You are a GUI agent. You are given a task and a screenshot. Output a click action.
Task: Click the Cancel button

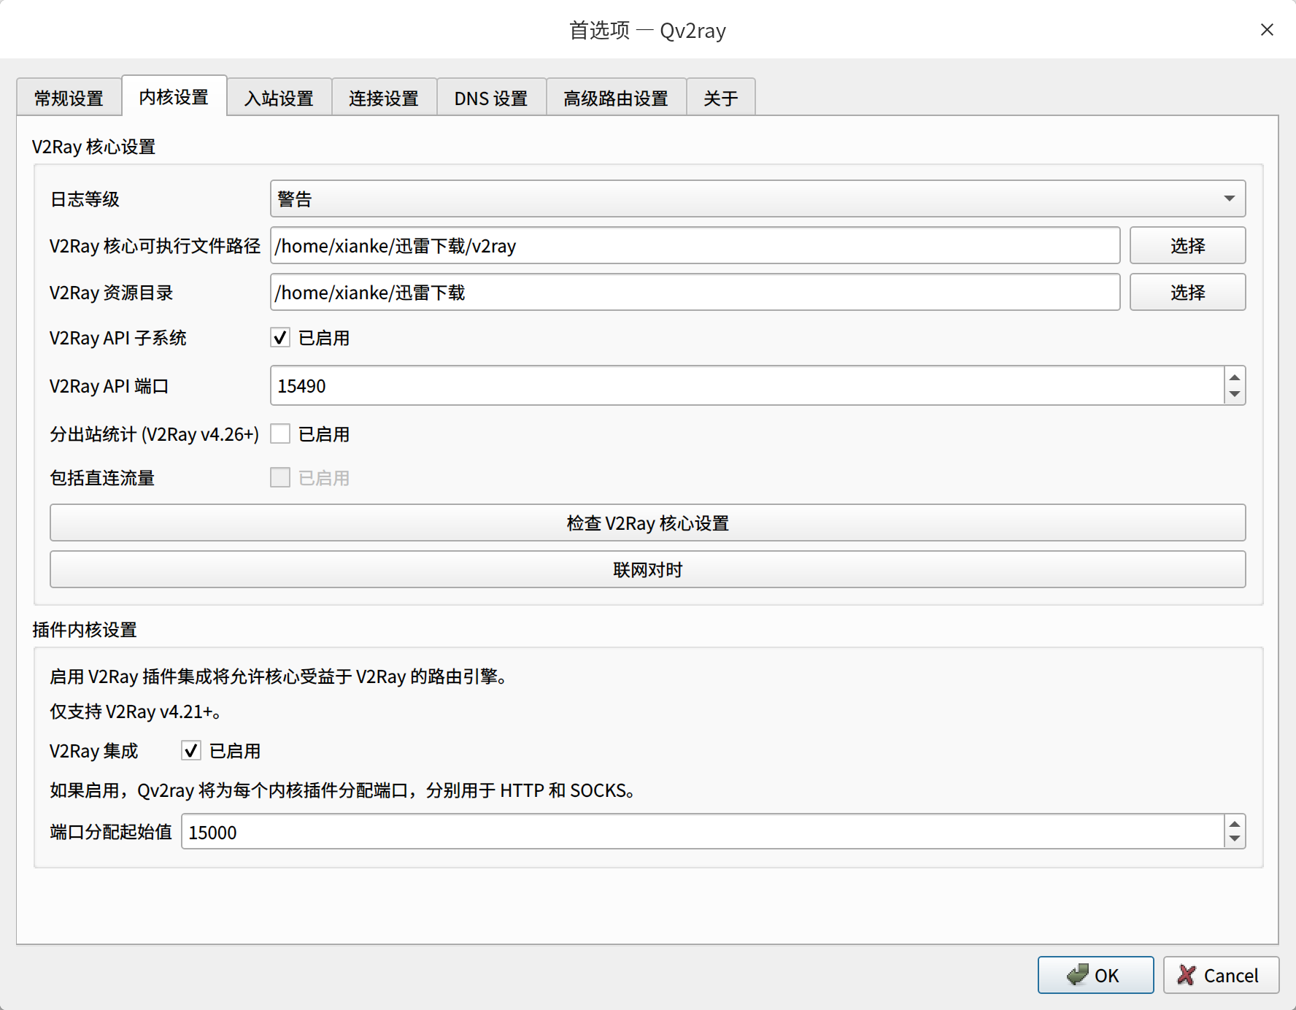click(1221, 976)
